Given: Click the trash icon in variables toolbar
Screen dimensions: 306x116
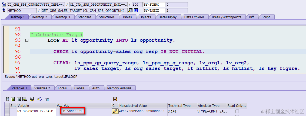Looking at the screenshot, I should point(7,99).
